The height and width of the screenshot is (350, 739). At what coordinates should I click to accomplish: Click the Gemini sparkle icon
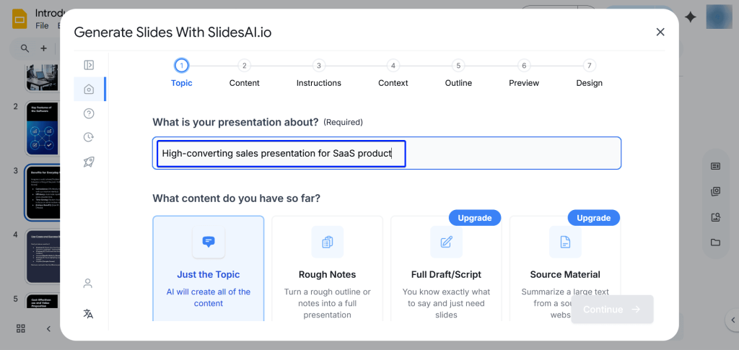tap(691, 17)
